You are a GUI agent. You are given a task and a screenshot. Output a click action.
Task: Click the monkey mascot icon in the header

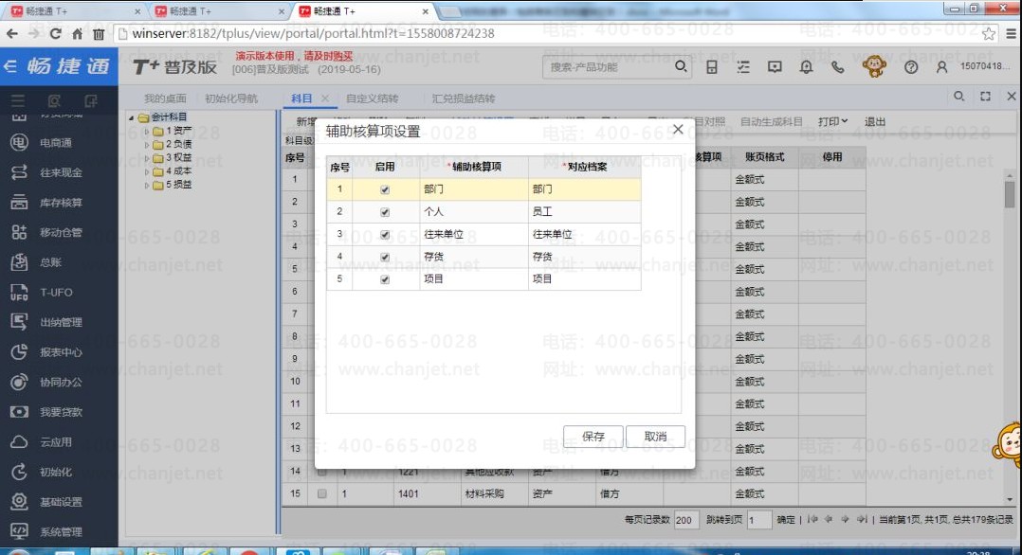874,65
